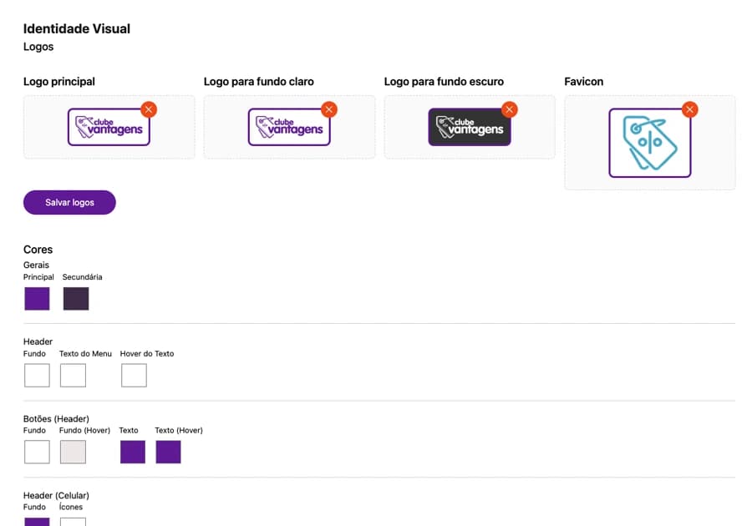
Task: Delete the Logo para fundo escuro image
Action: coord(510,109)
